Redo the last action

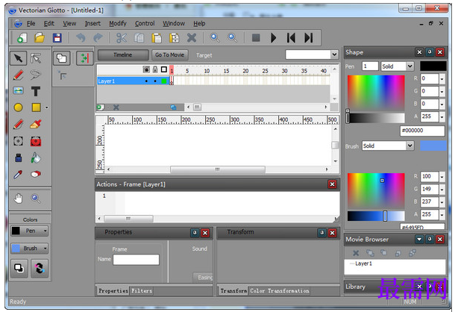point(98,38)
